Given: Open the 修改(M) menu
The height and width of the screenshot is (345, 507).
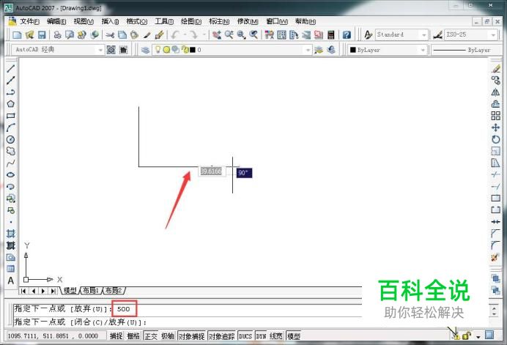Looking at the screenshot, I should (x=248, y=22).
